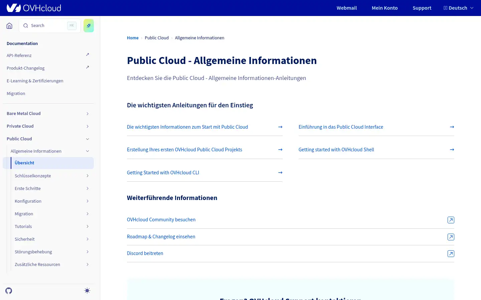Open OVHcloud Community besuchen link
Image resolution: width=481 pixels, height=300 pixels.
pyautogui.click(x=161, y=220)
